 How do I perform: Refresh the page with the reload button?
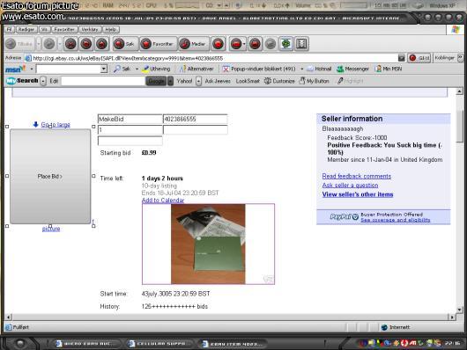coord(86,44)
